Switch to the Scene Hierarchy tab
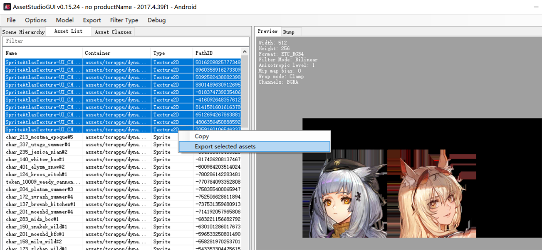This screenshot has height=250, width=542. pos(23,32)
